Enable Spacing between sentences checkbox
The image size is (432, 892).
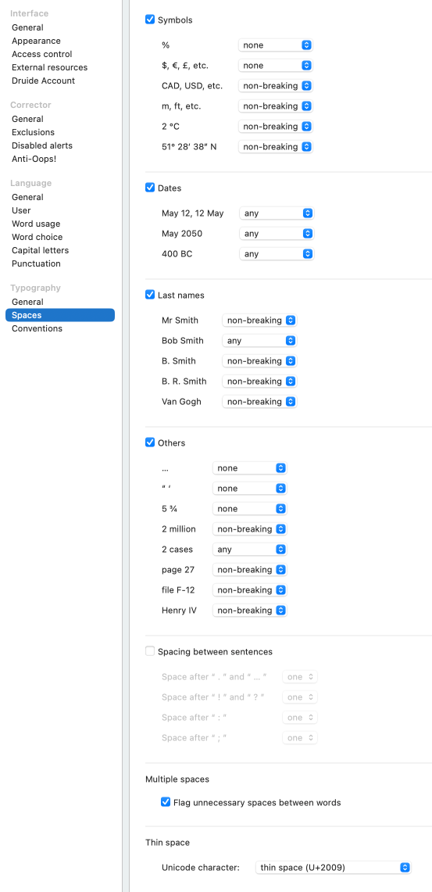[150, 651]
